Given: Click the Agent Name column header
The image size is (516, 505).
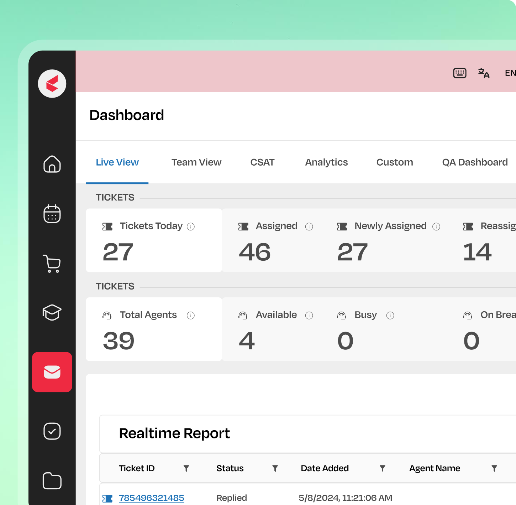Looking at the screenshot, I should click(435, 468).
